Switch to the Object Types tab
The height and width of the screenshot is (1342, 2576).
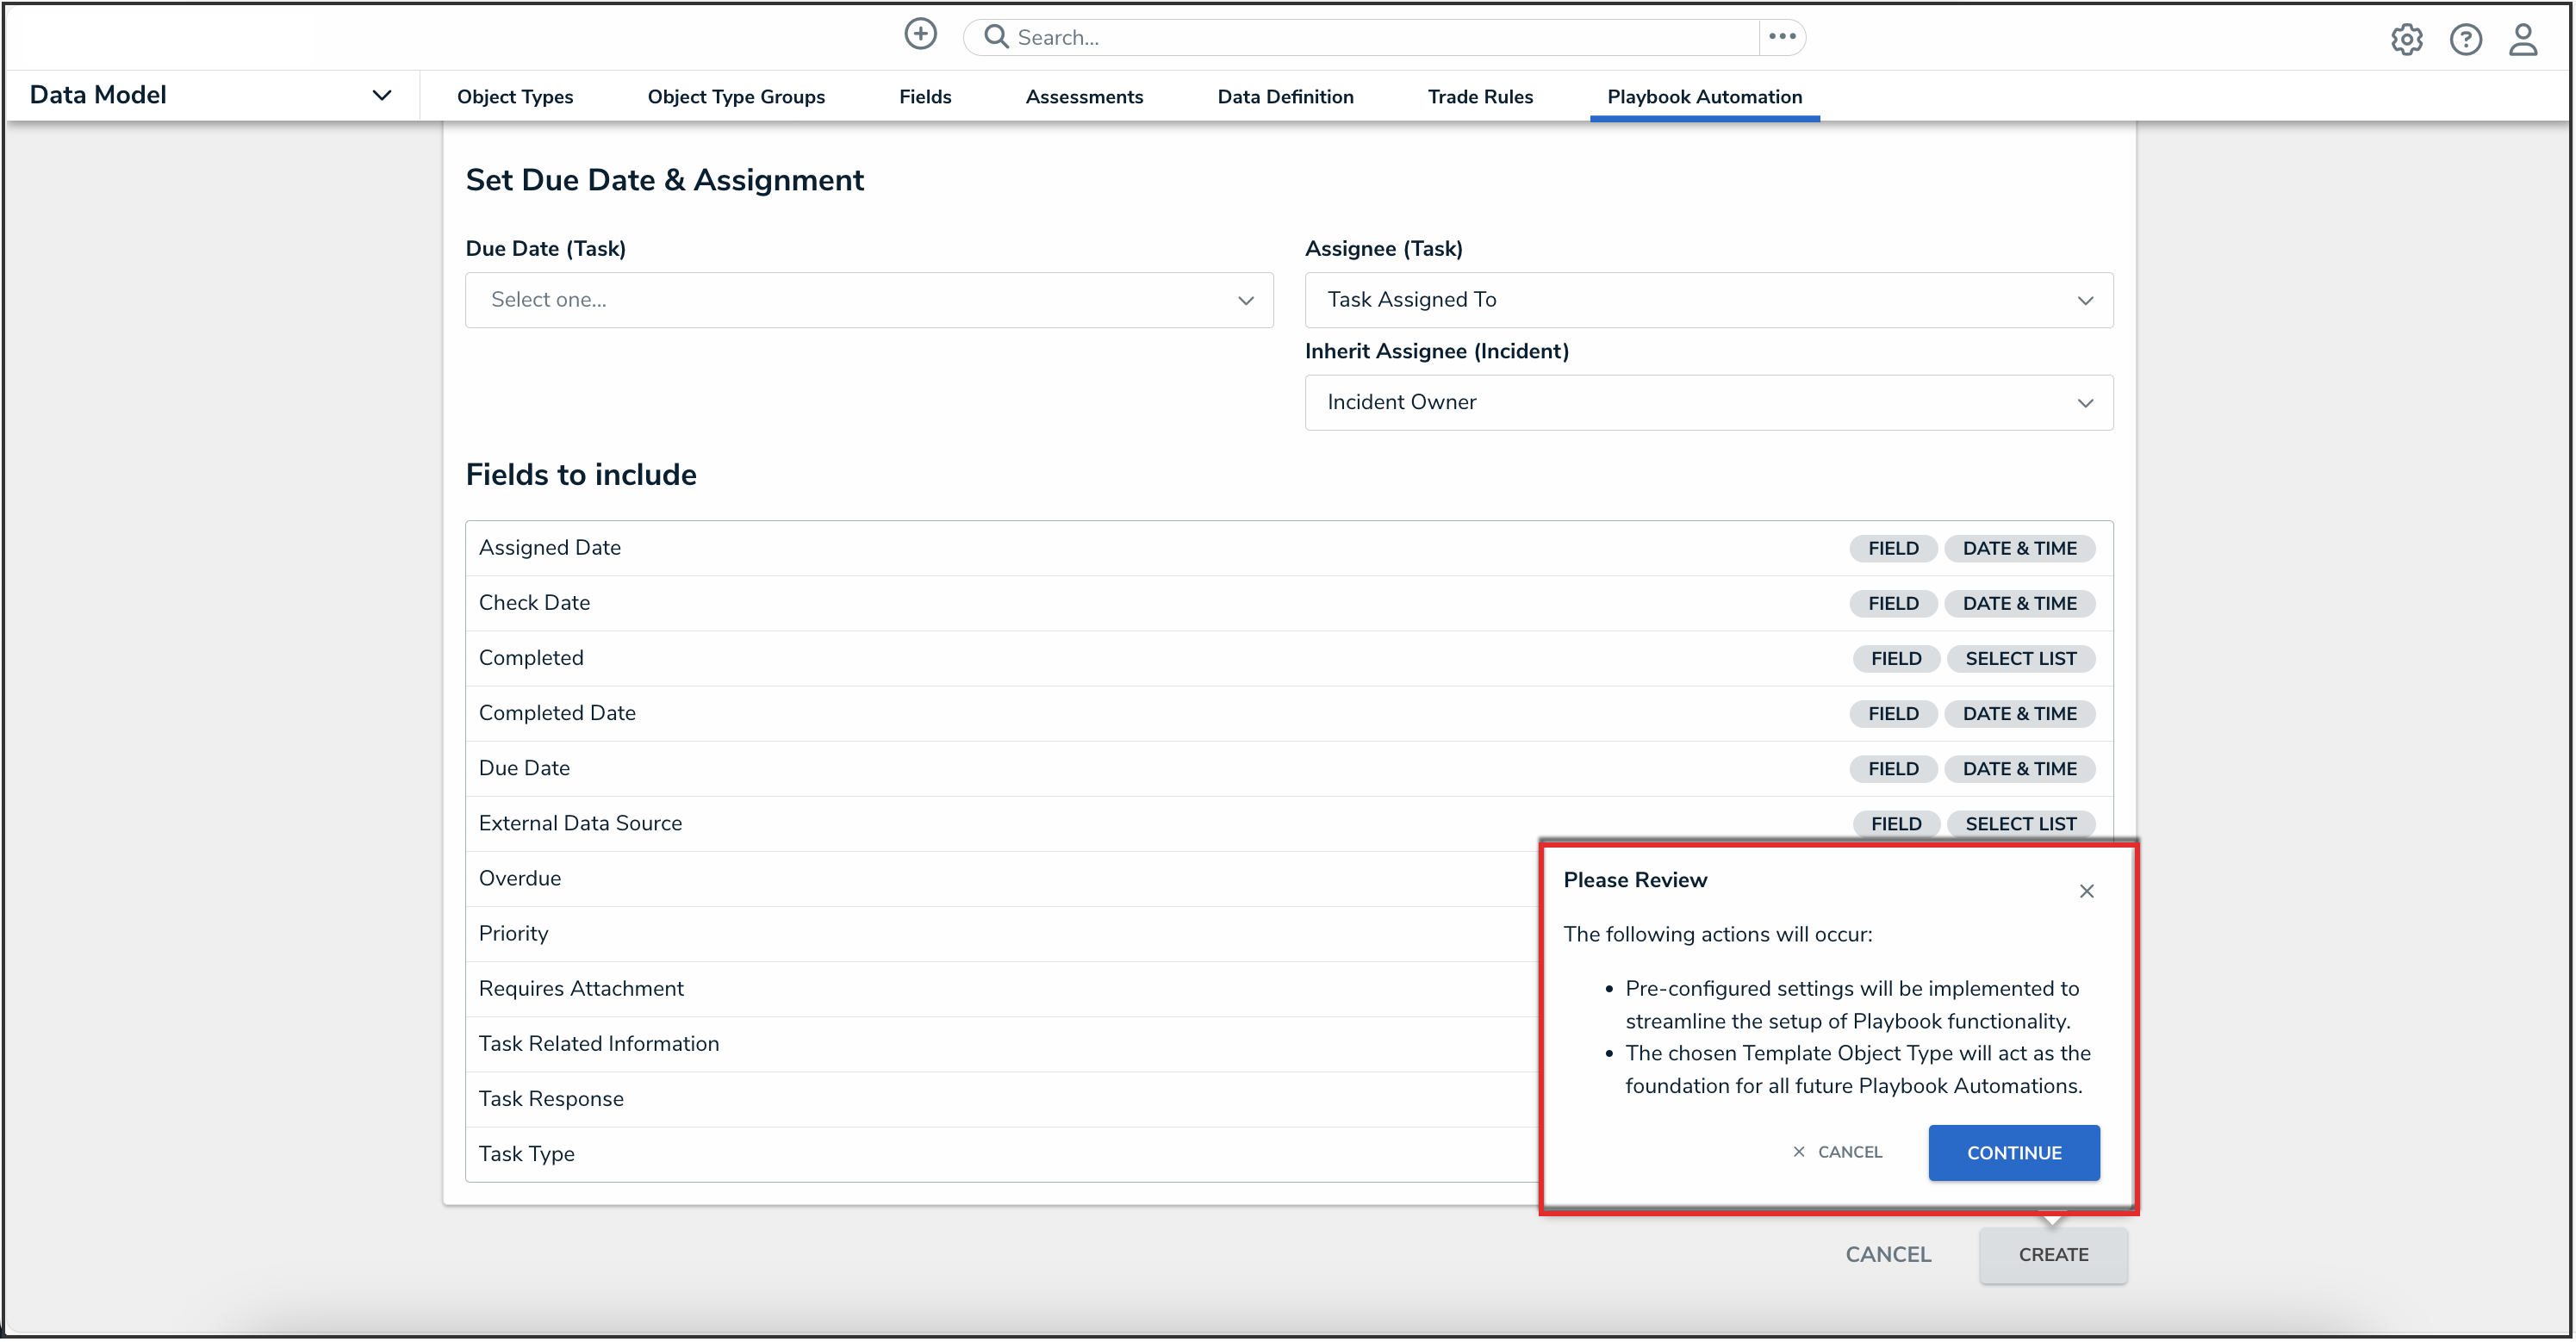(515, 97)
